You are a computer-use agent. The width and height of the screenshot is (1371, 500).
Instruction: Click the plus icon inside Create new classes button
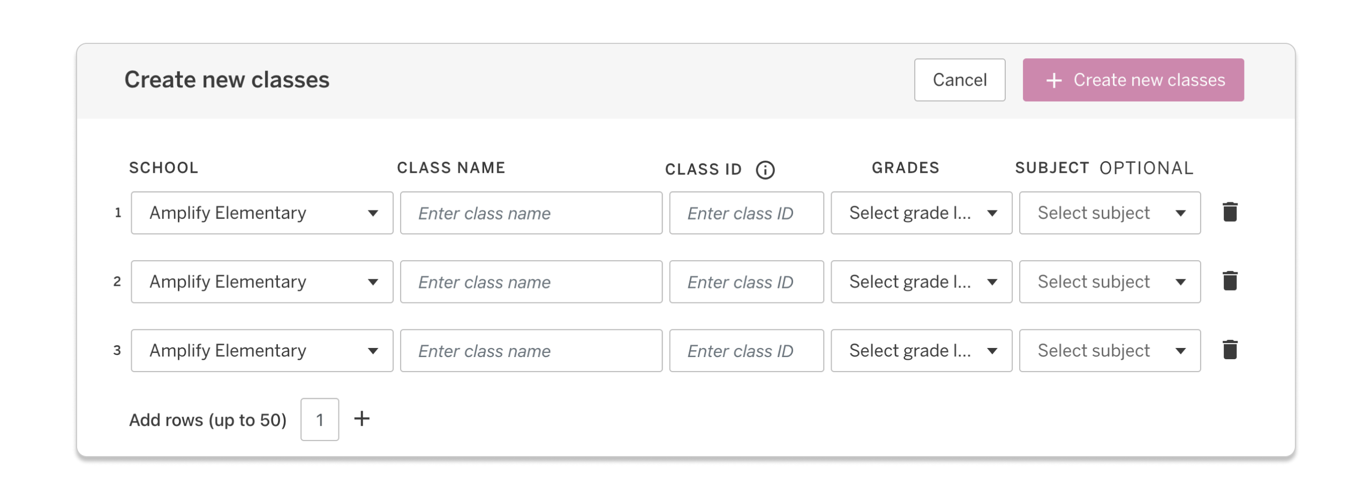(1053, 80)
